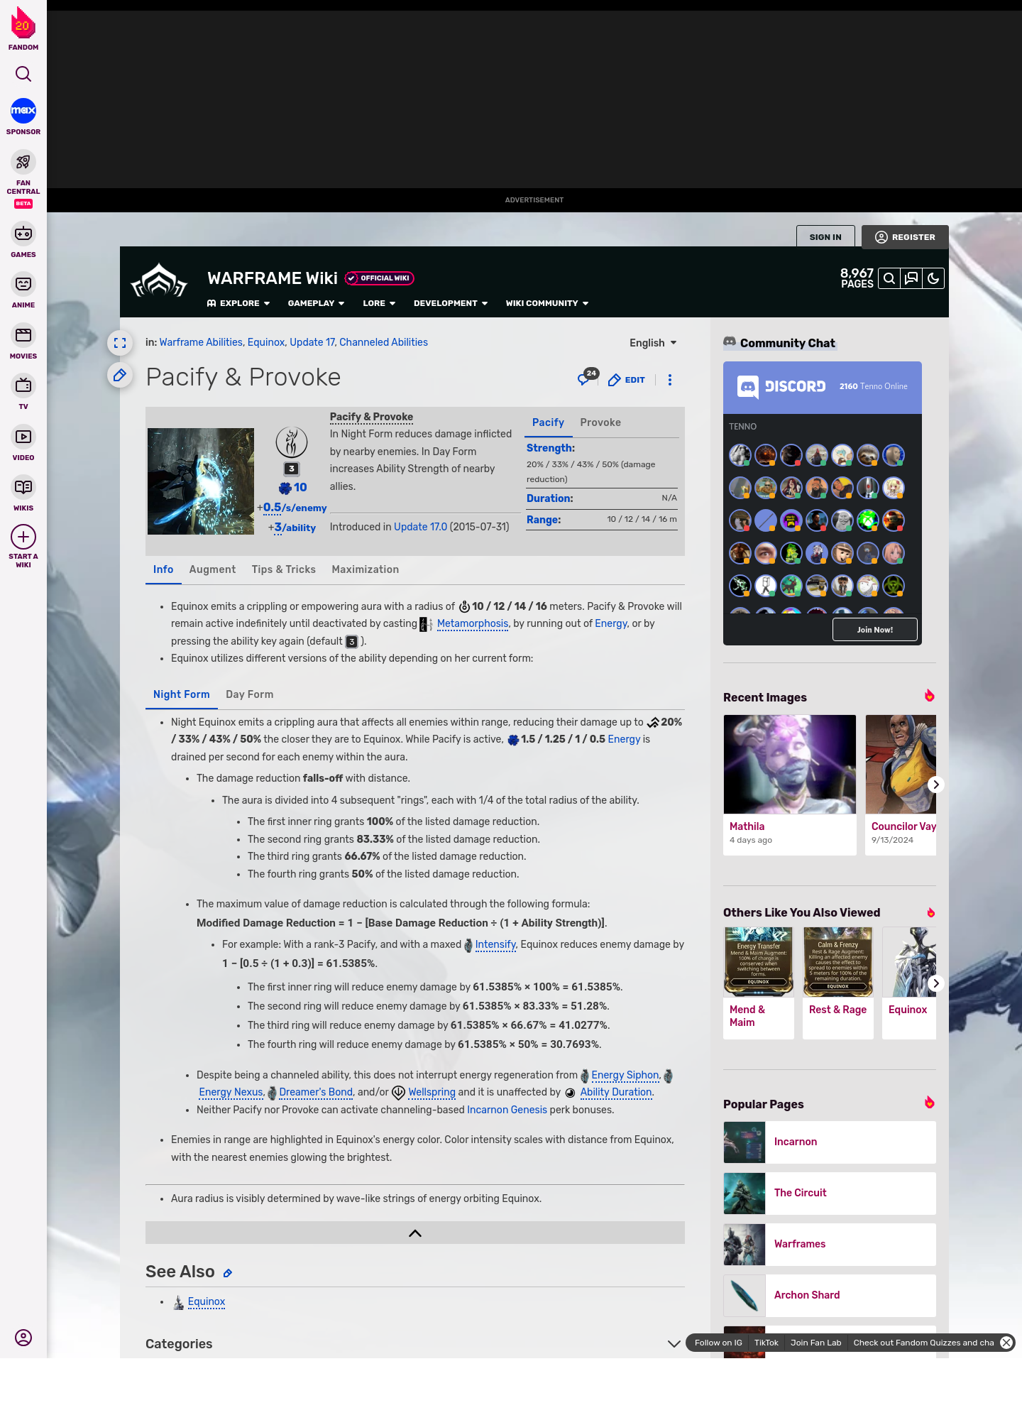This screenshot has height=1420, width=1022.
Task: Open the Gameplay dropdown menu
Action: (317, 303)
